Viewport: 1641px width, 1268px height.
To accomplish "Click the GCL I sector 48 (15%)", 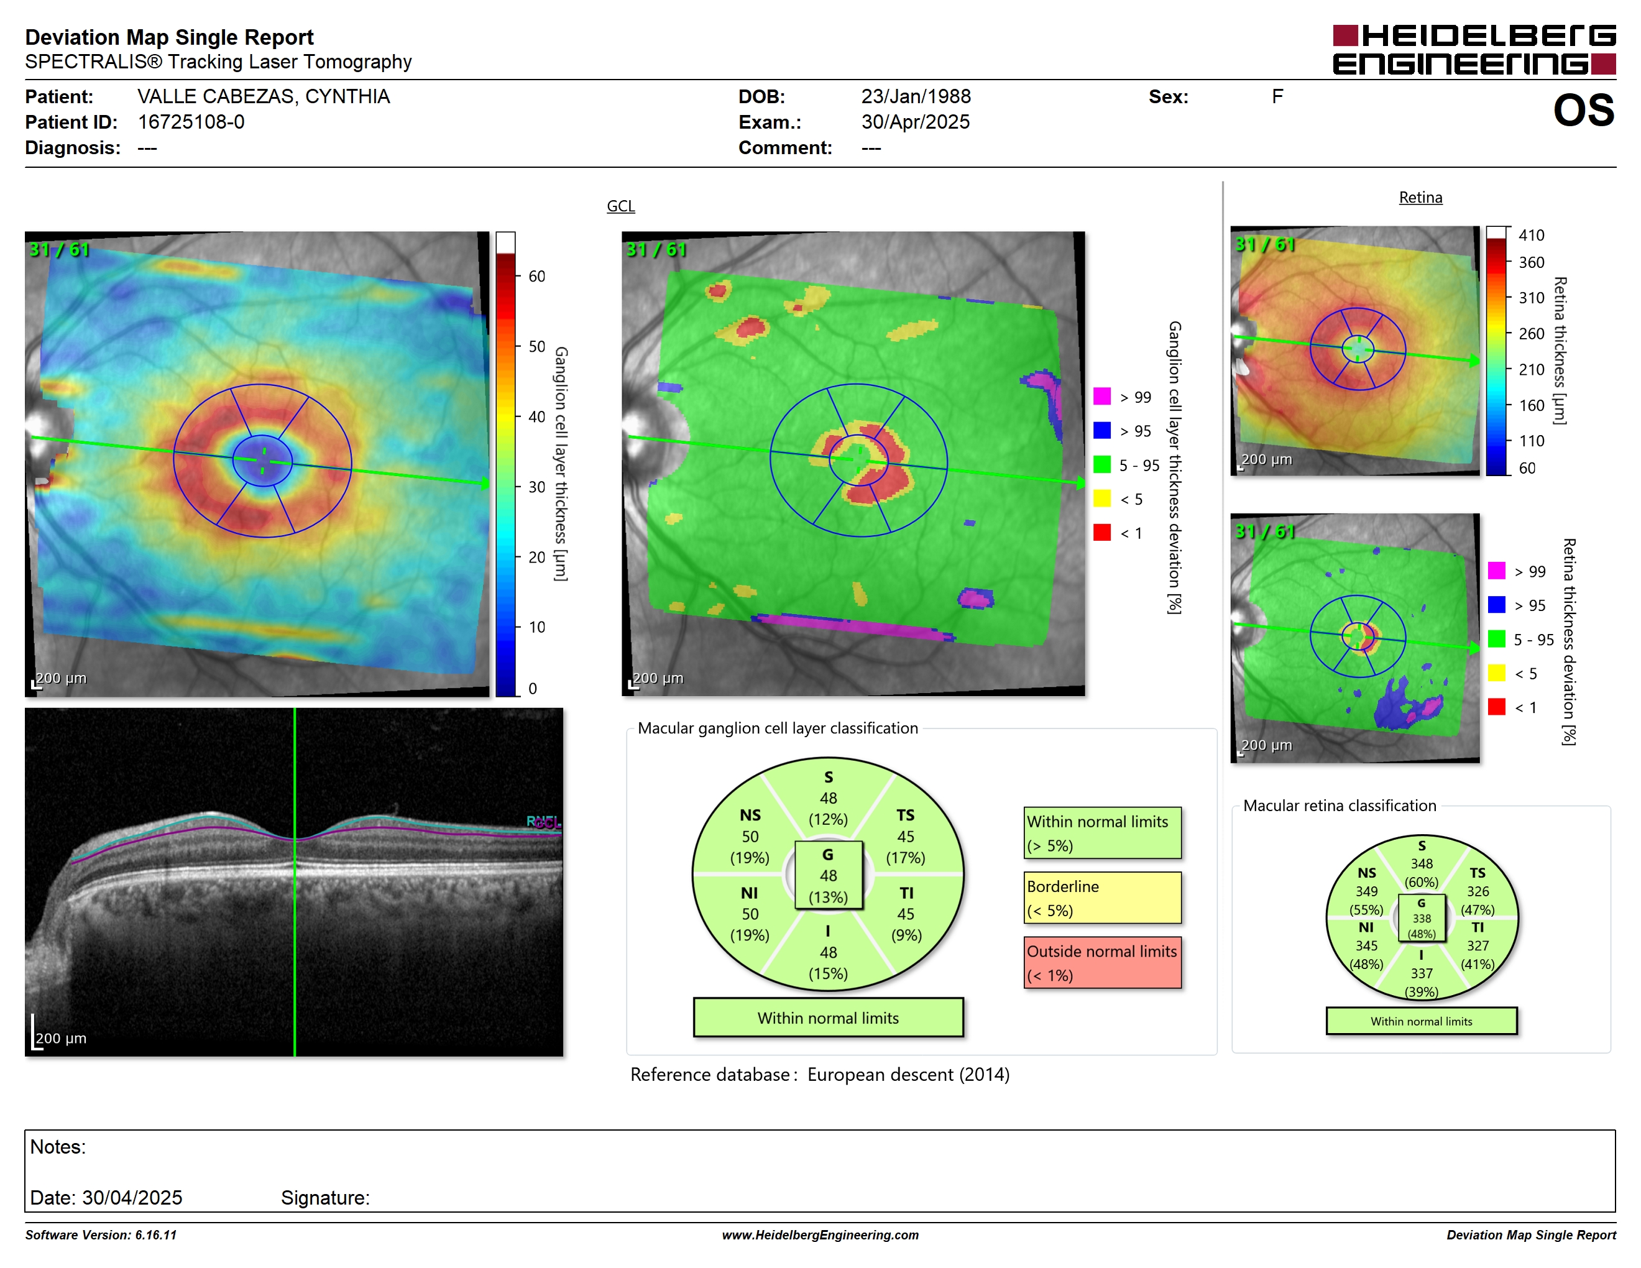I will (828, 952).
